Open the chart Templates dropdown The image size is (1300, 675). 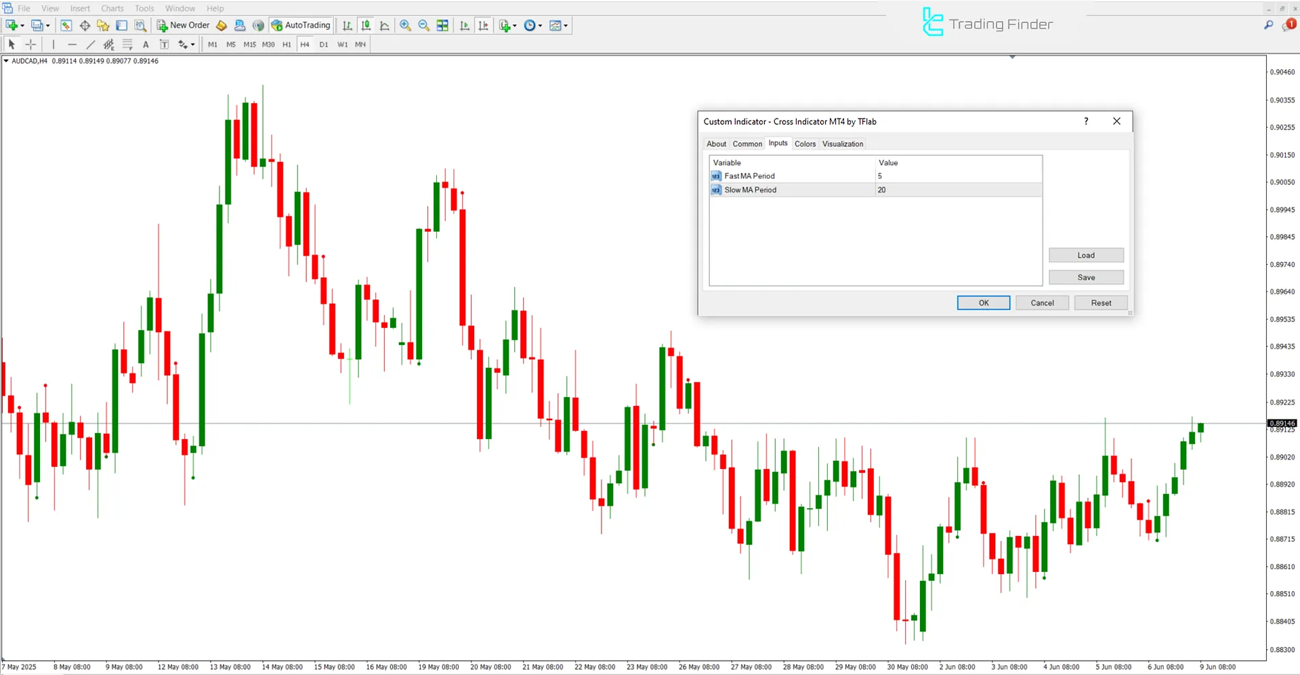click(x=565, y=25)
